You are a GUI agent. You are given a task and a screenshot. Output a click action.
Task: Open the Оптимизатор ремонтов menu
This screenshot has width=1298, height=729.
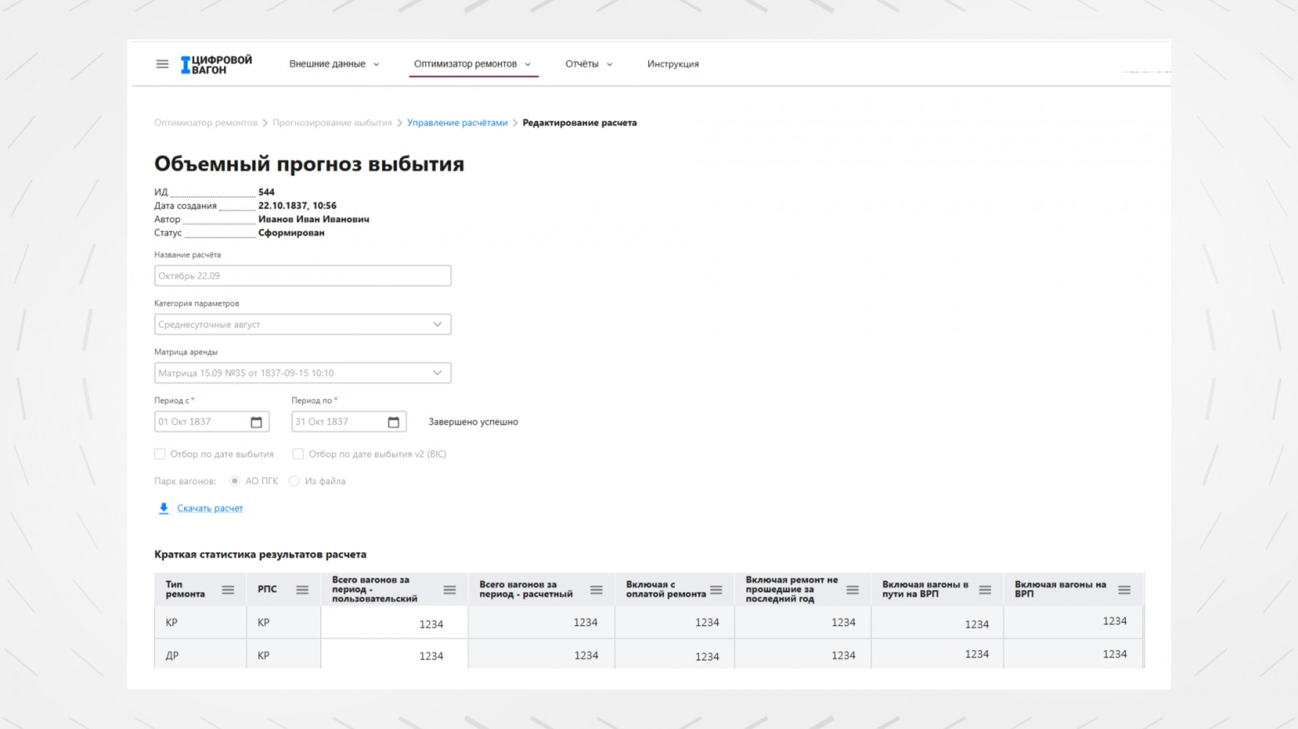pyautogui.click(x=472, y=64)
